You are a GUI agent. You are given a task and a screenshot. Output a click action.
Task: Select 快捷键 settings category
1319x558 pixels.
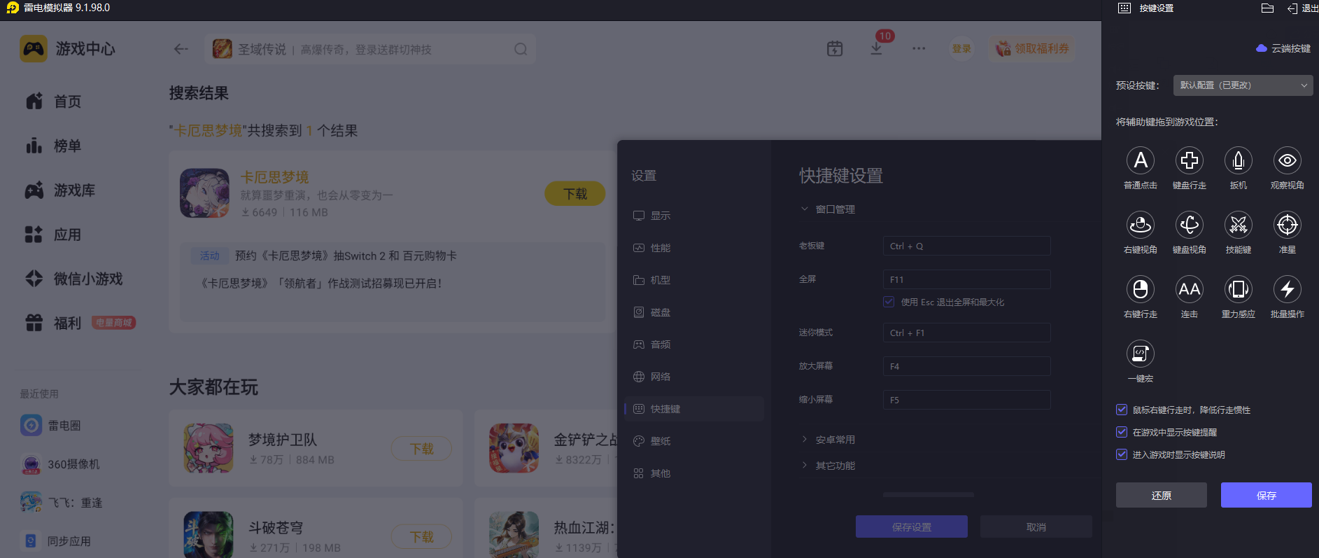coord(694,409)
